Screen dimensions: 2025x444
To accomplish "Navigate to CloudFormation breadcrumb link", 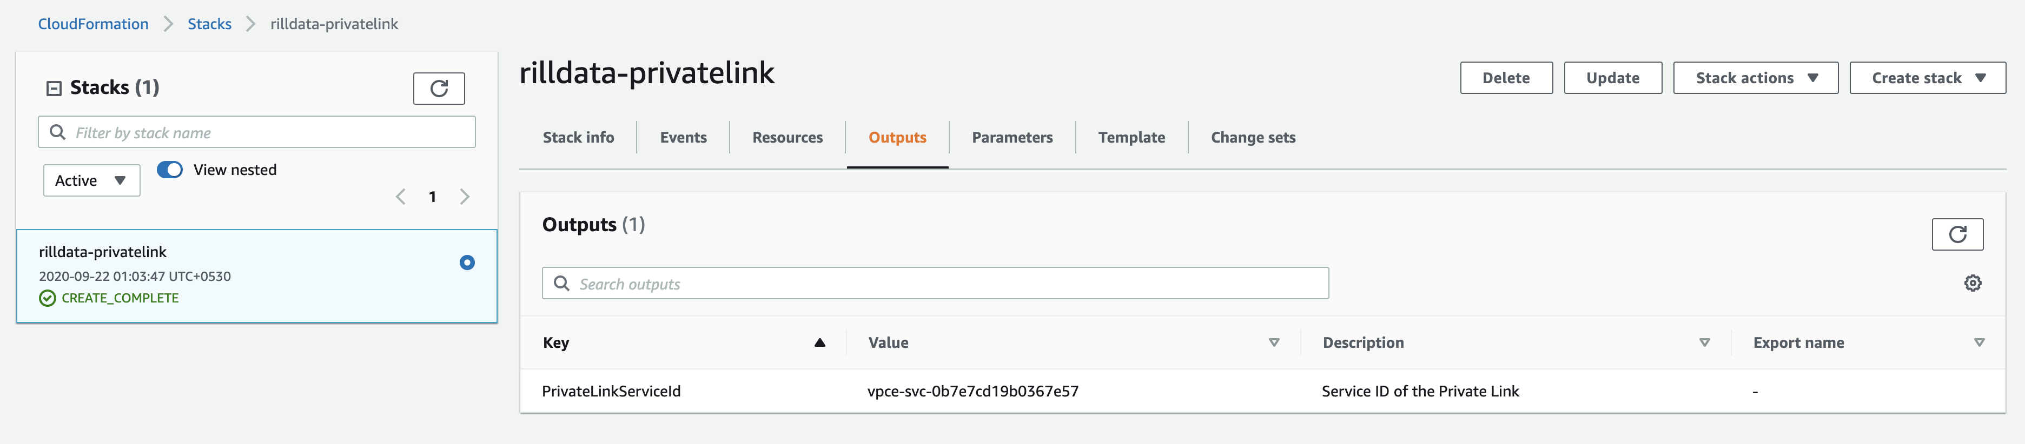I will tap(93, 24).
